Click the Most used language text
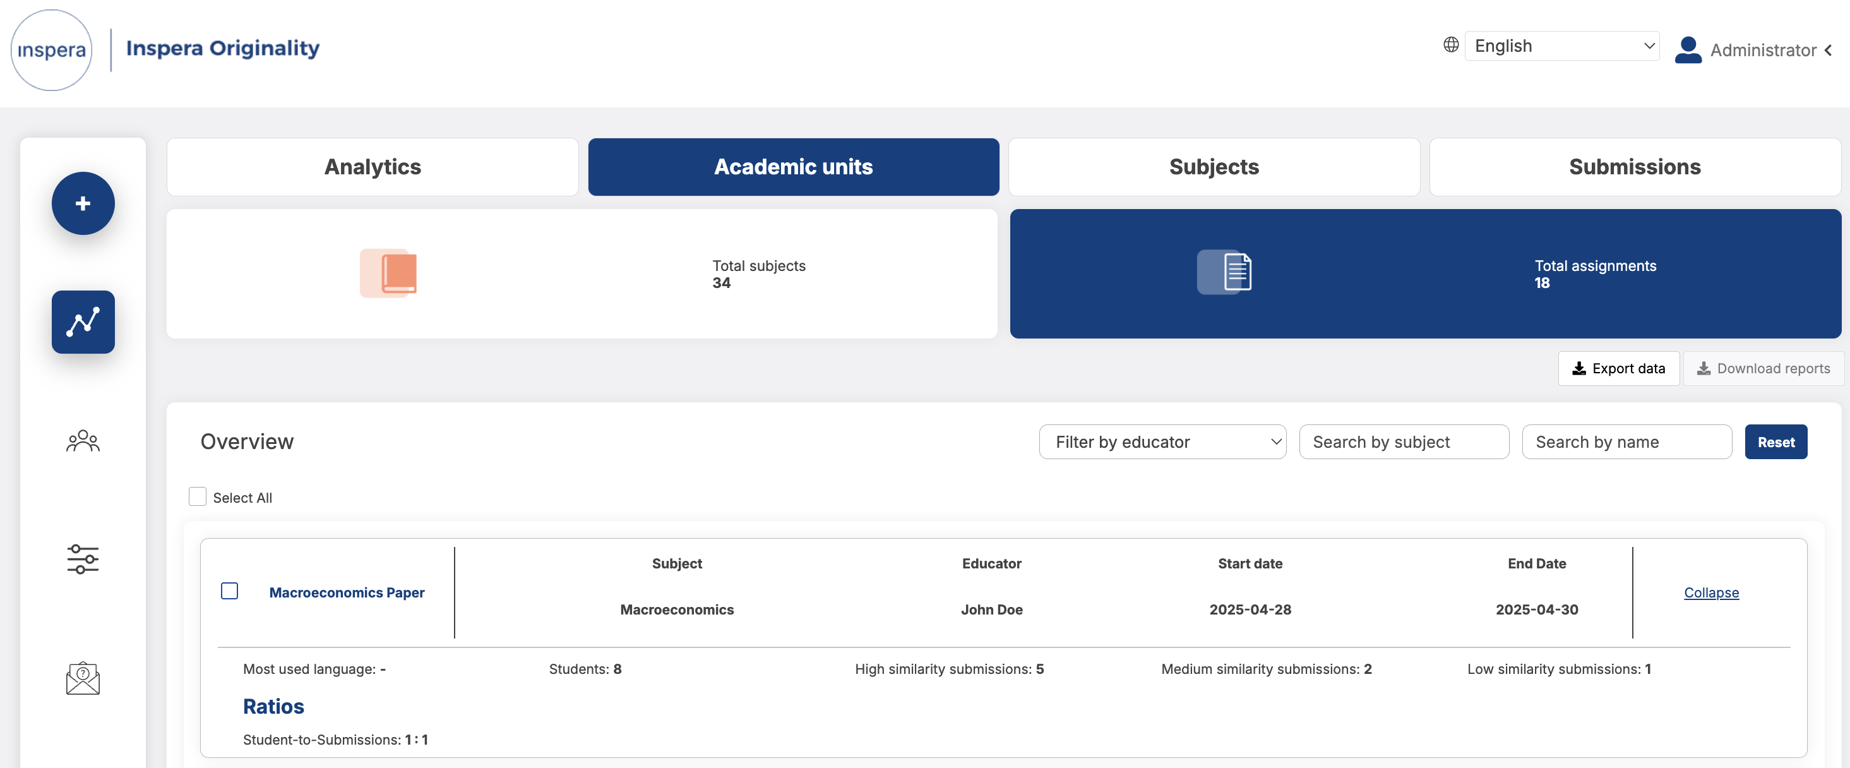 [x=314, y=669]
